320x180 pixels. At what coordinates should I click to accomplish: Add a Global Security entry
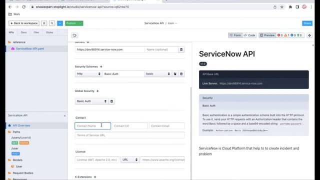[x=97, y=91]
